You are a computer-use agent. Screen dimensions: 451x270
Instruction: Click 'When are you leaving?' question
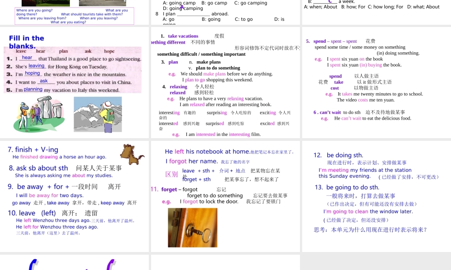99,18
